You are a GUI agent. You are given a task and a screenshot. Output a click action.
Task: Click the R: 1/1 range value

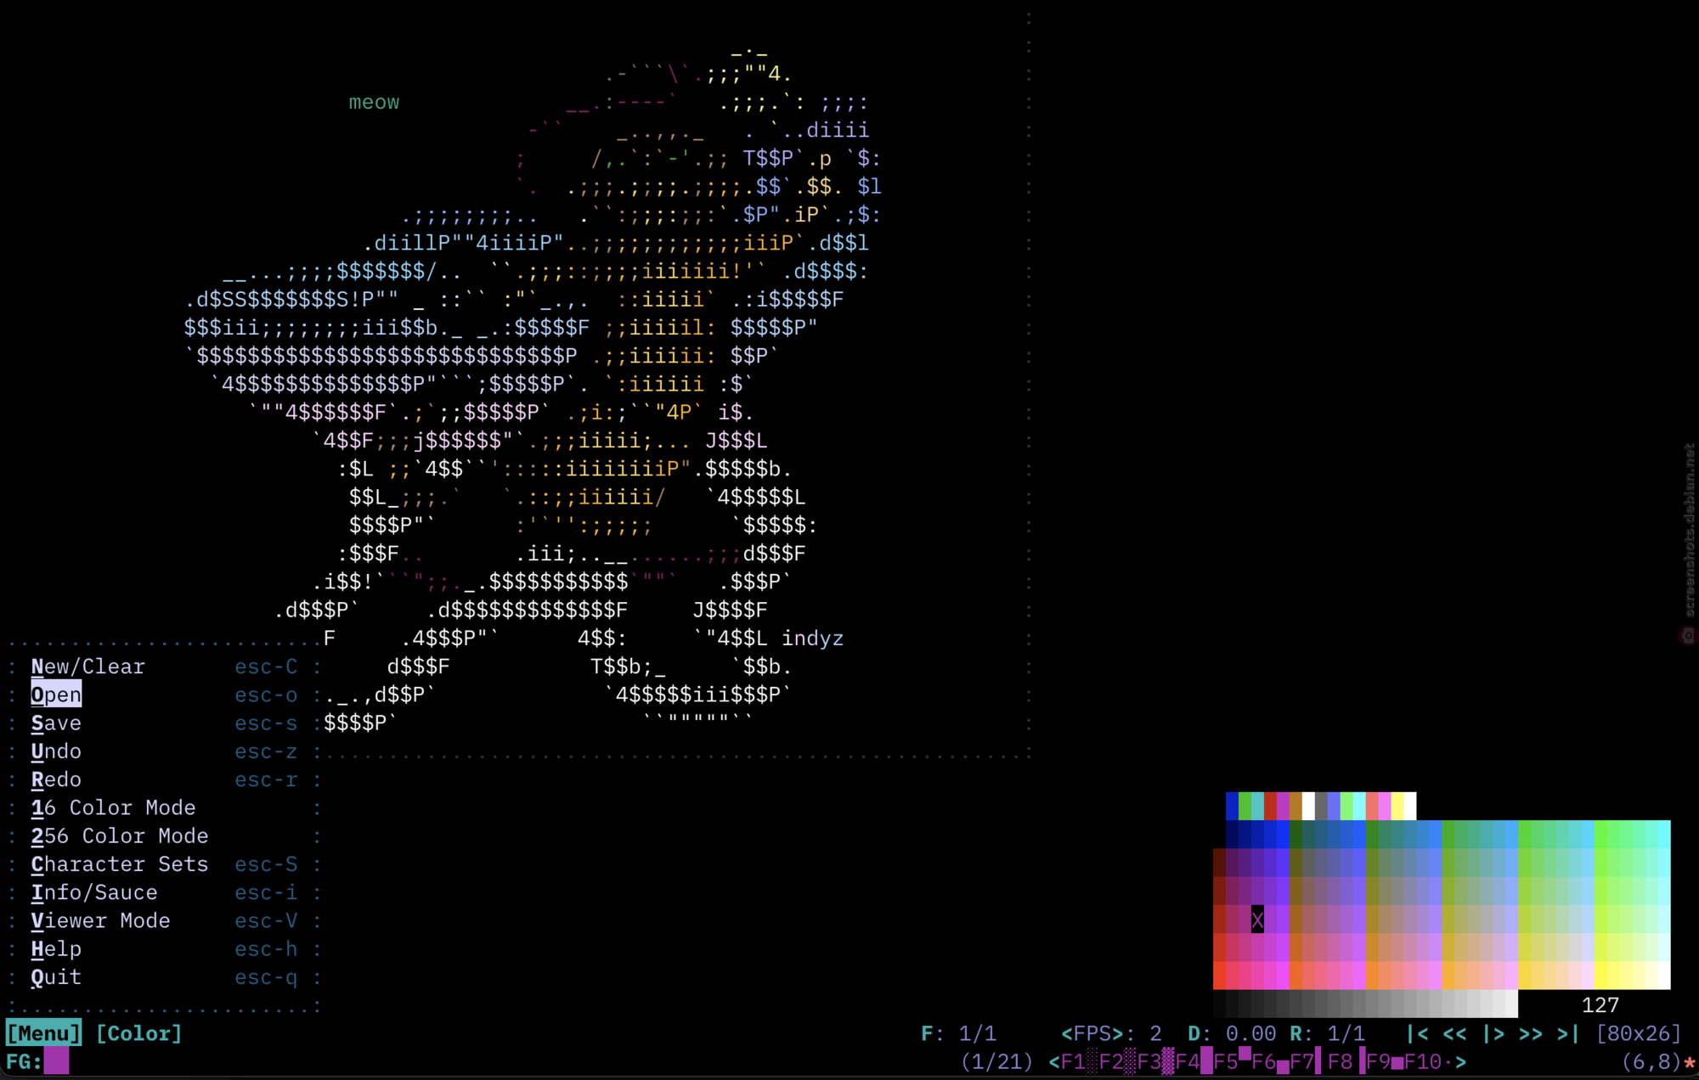coord(1327,1033)
